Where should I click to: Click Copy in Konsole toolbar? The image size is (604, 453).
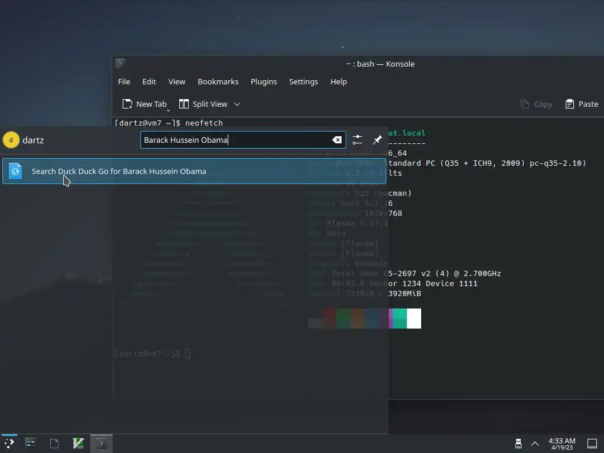536,104
